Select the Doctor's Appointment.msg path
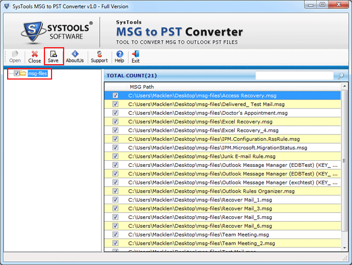Screen dimensions: 352x265 (208, 113)
